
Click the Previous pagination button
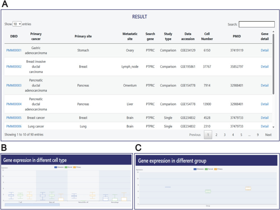pos(195,135)
